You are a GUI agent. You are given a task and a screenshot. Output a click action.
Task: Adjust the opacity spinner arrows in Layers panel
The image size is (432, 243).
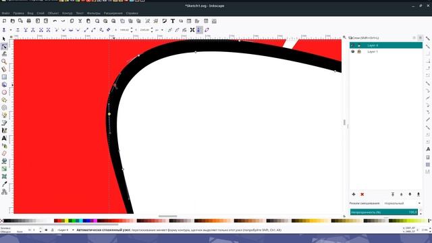[421, 212]
